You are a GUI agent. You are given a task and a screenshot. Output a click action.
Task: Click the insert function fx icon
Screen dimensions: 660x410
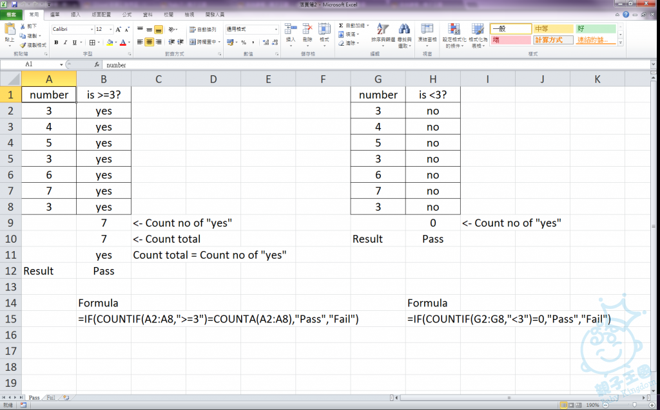[x=97, y=65]
